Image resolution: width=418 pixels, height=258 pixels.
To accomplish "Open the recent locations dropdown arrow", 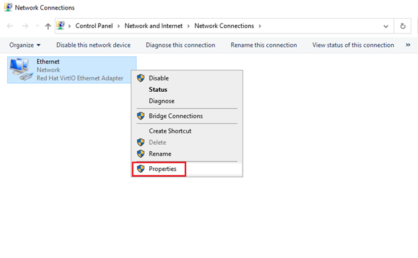I will tap(38, 26).
